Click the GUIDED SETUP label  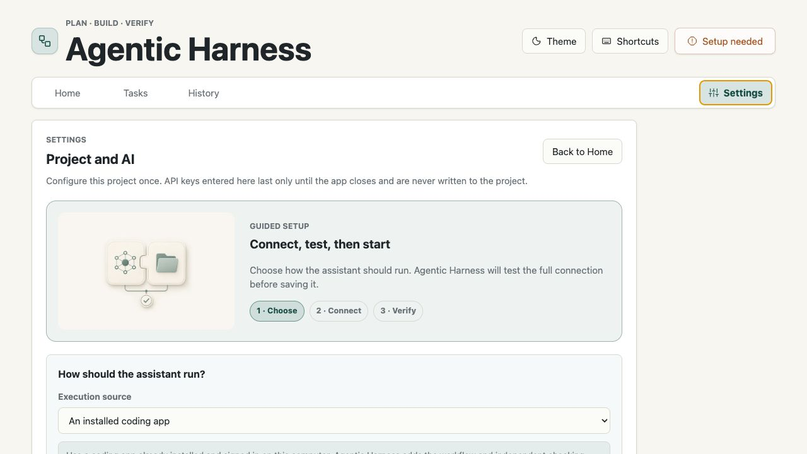pos(279,226)
